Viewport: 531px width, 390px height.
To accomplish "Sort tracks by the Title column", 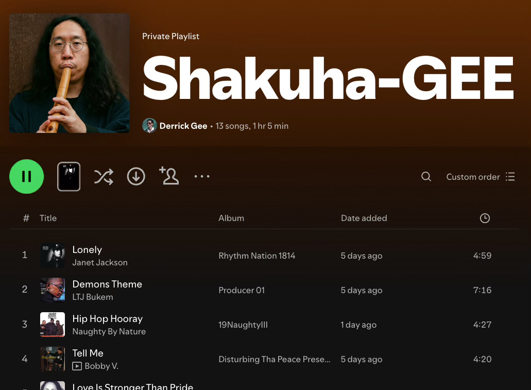I will [48, 218].
